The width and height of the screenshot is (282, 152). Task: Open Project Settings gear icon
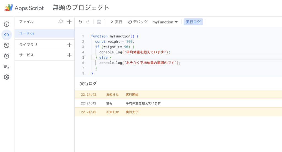coord(7,77)
